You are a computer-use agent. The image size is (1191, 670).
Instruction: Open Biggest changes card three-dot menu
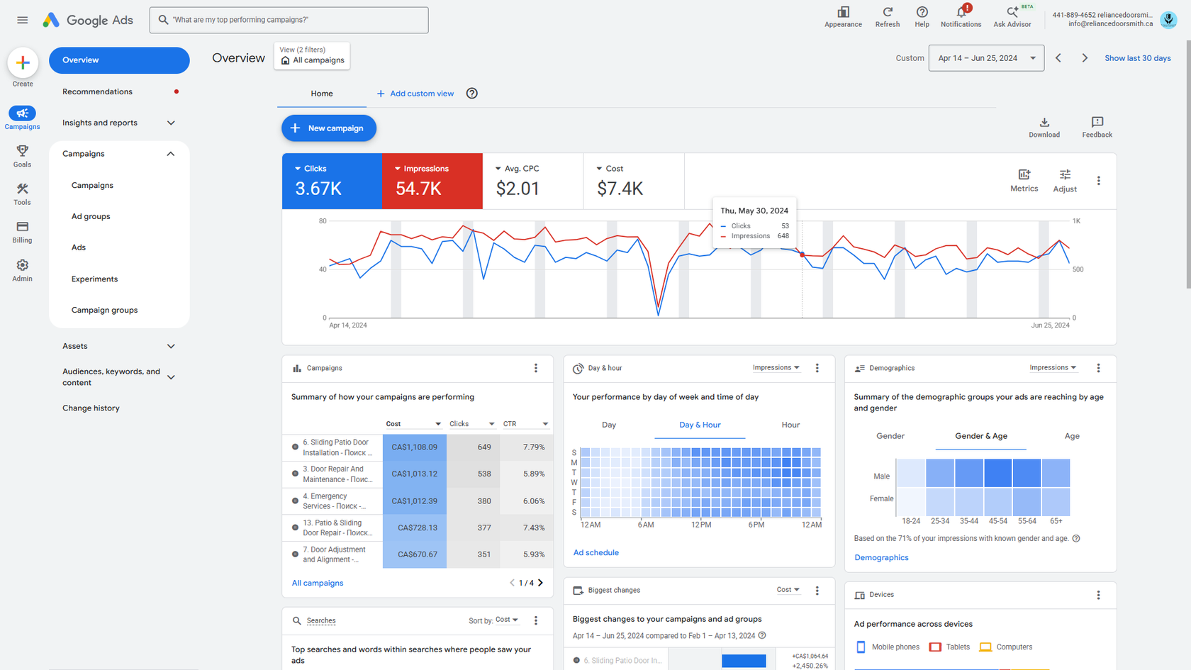point(817,590)
